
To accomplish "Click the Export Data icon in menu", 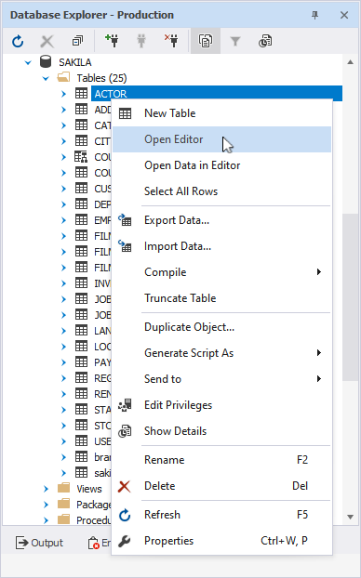I will 125,220.
